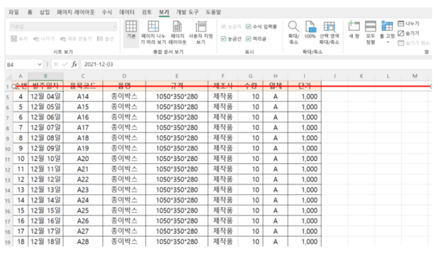Switch to the 삽입 tab

click(x=44, y=12)
